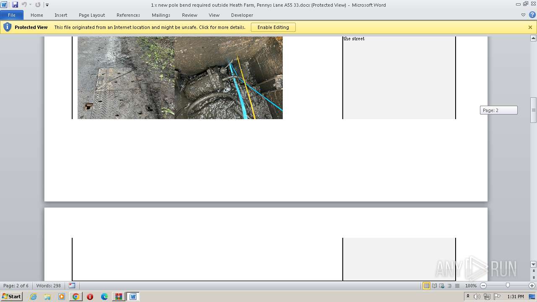Open Windows Media Player from taskbar
Image resolution: width=537 pixels, height=302 pixels.
[x=62, y=297]
